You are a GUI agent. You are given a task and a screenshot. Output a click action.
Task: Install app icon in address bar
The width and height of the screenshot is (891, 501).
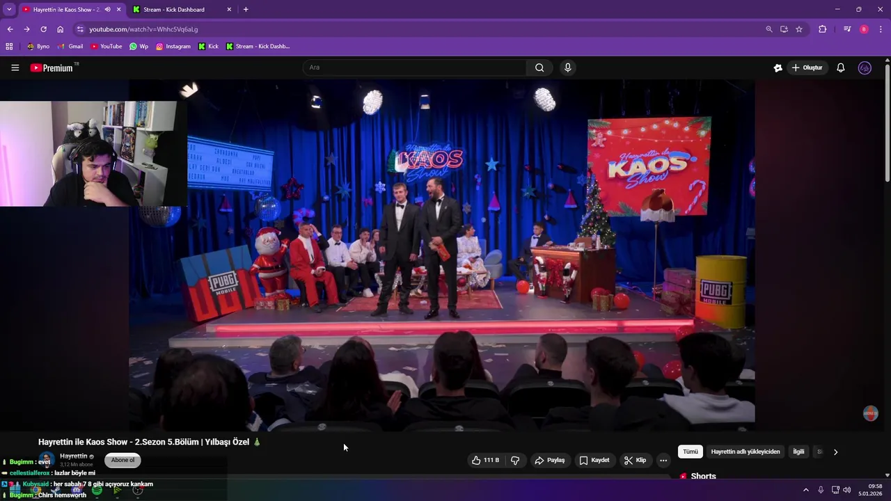click(784, 29)
